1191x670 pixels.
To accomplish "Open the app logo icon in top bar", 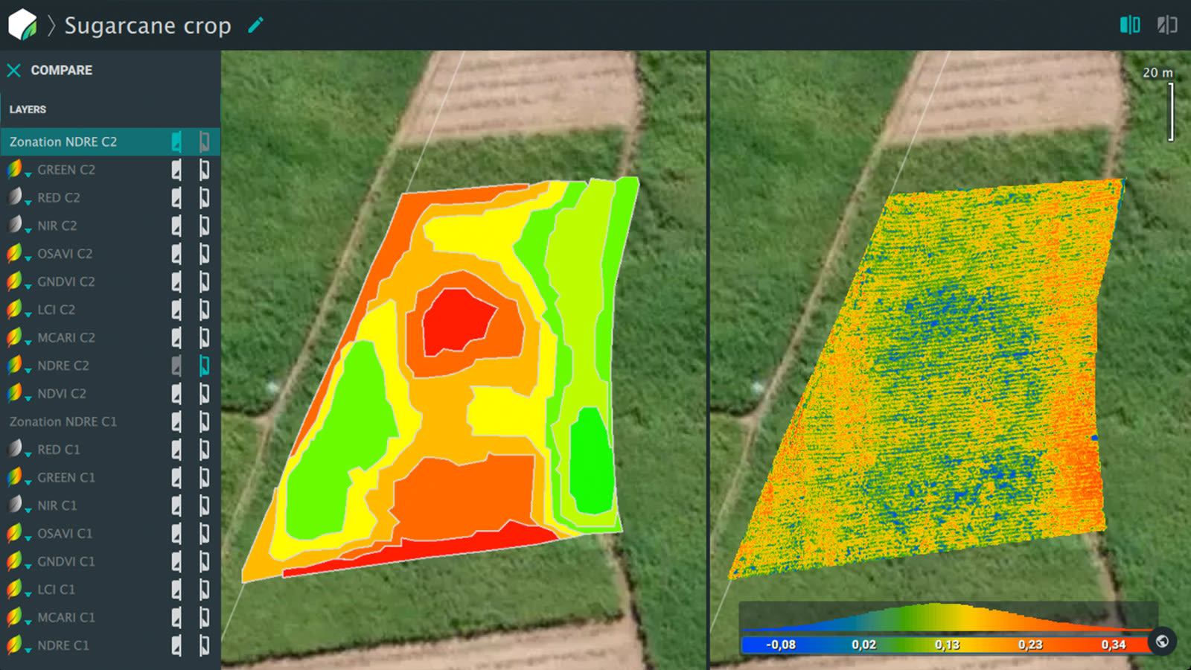I will 22,25.
